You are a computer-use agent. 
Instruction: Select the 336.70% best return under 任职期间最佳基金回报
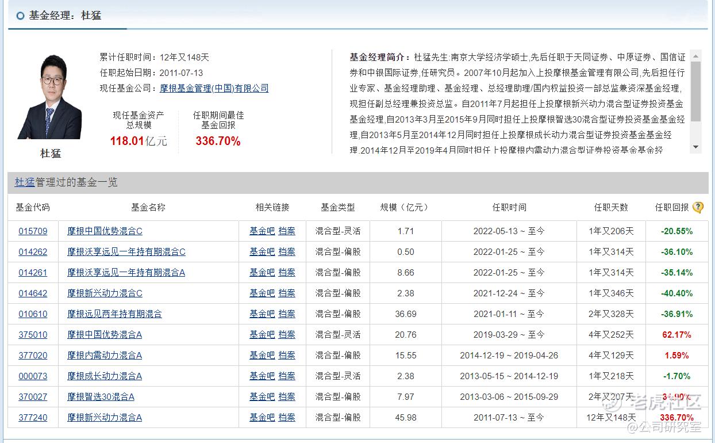(218, 141)
